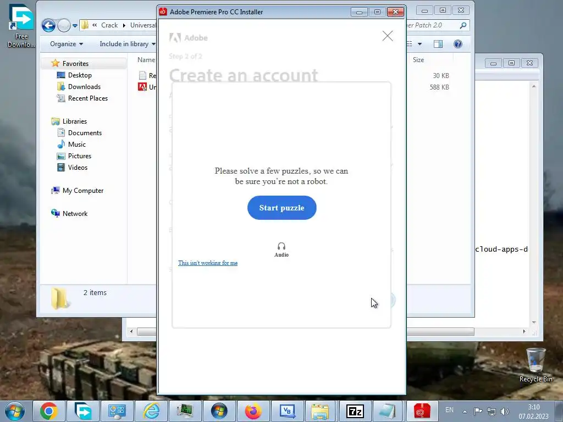
Task: Select My Computer in the sidebar
Action: tap(82, 191)
